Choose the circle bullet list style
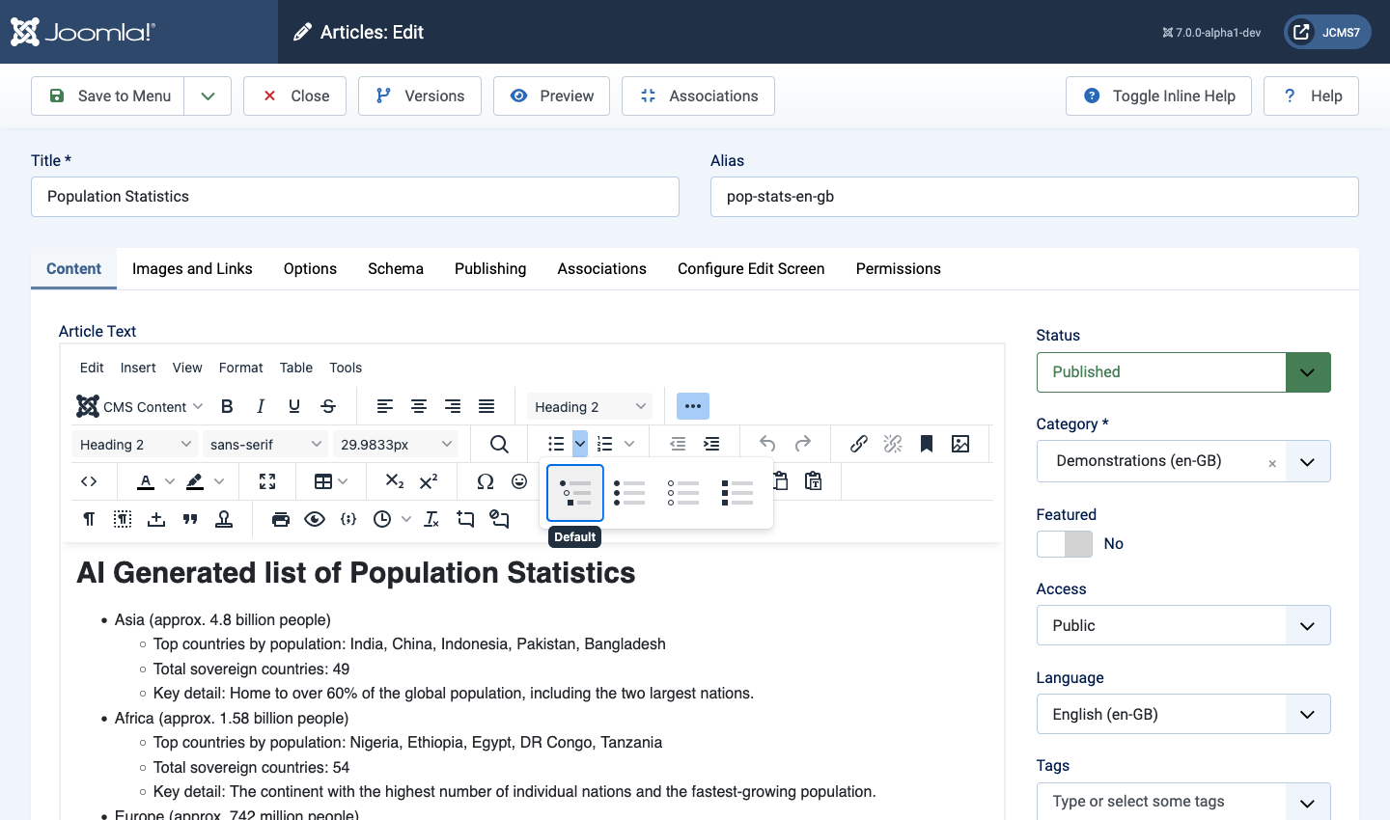The height and width of the screenshot is (820, 1390). 682,493
